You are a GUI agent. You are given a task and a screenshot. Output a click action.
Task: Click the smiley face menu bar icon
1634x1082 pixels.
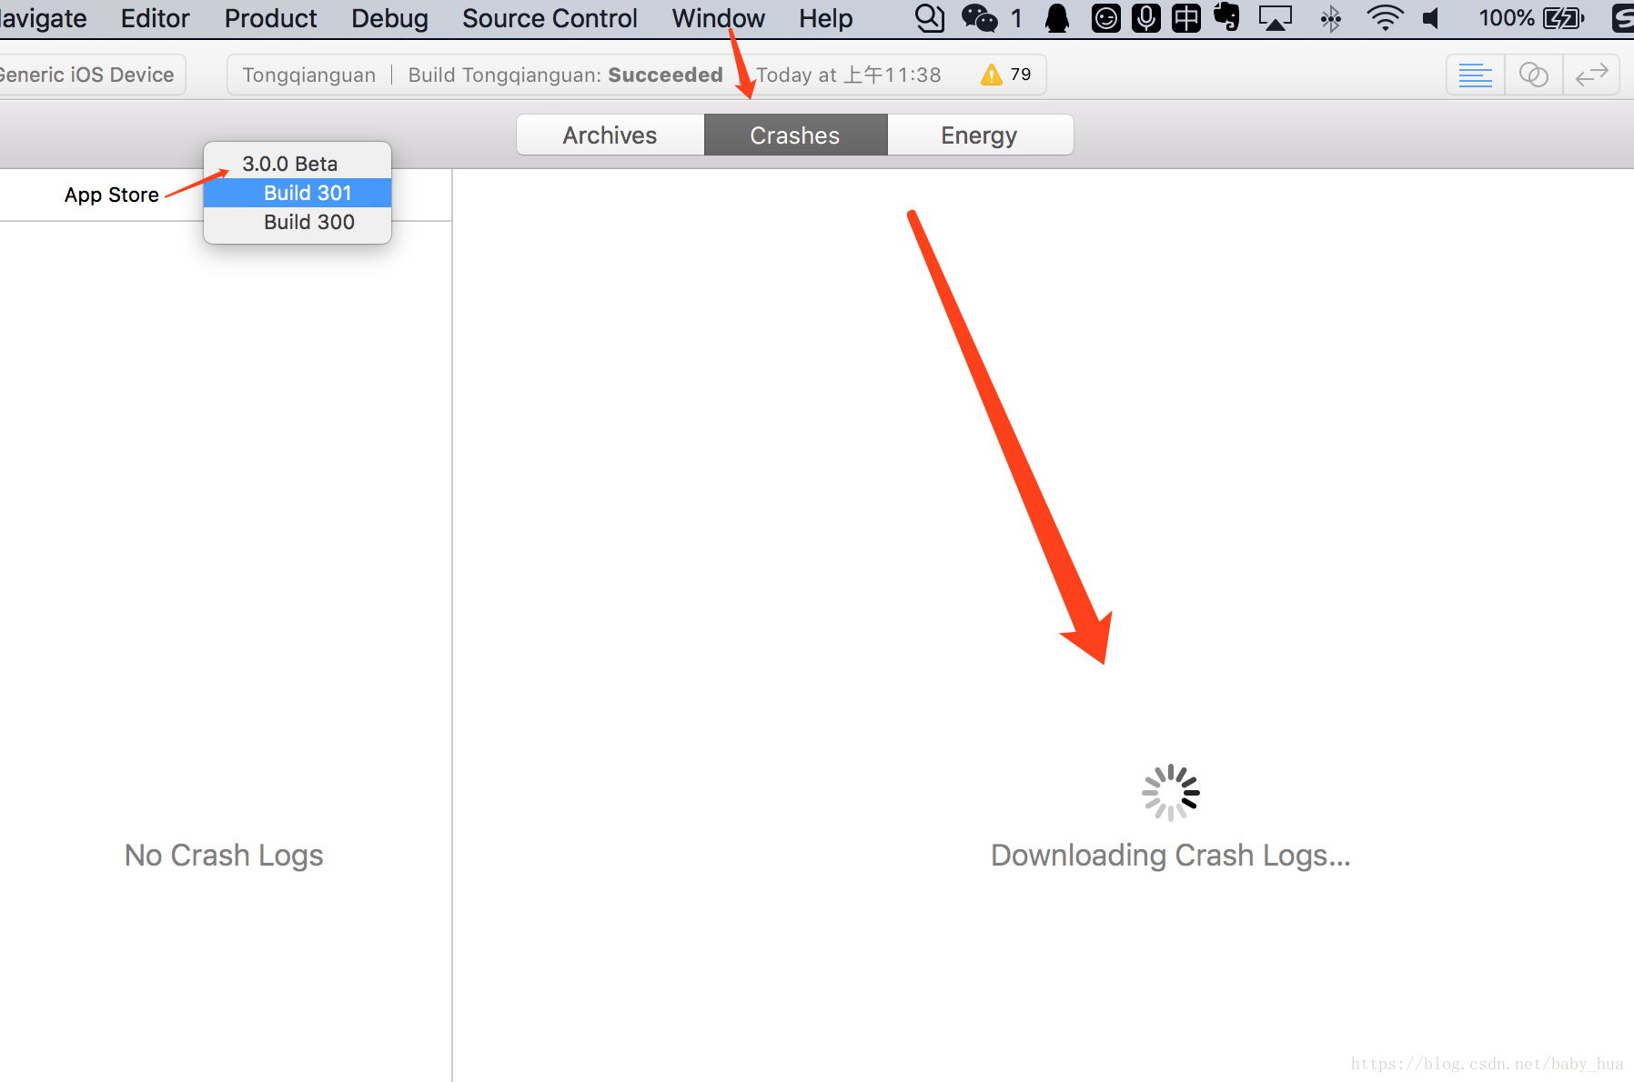coord(1105,18)
